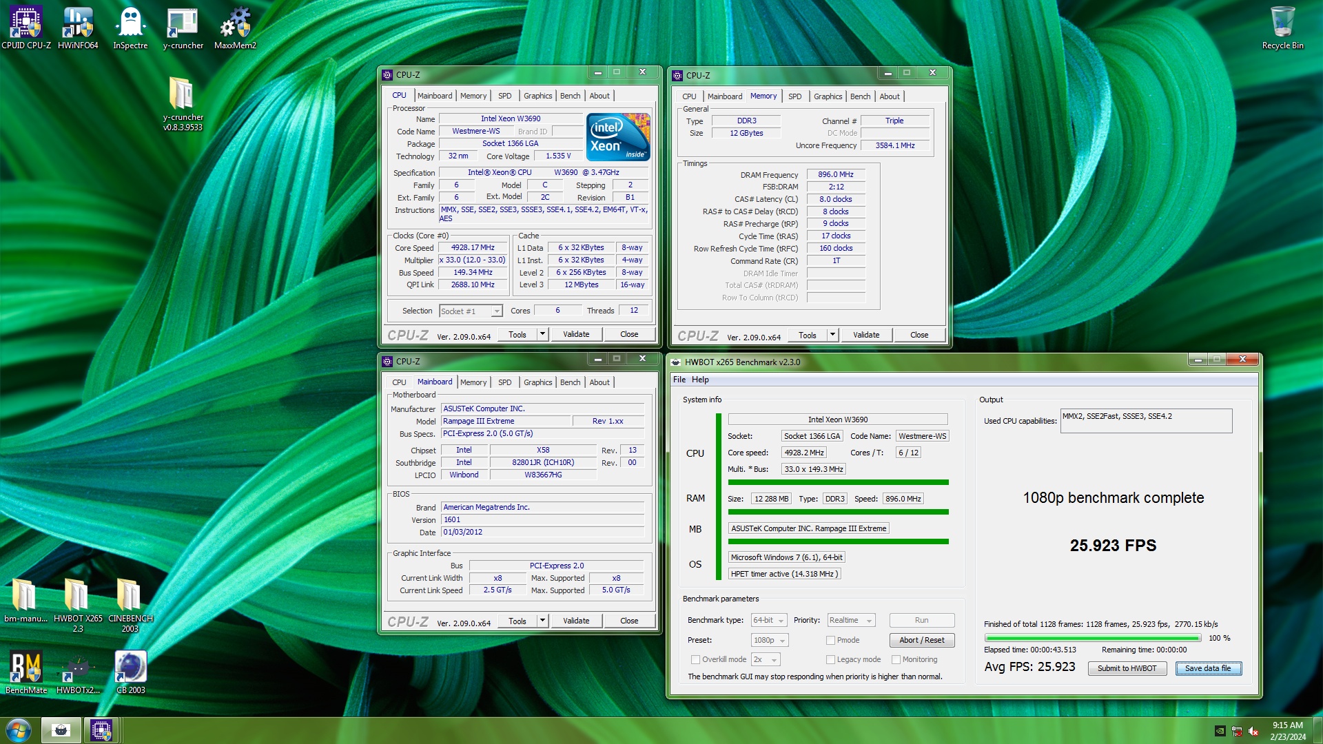This screenshot has width=1323, height=744.
Task: Expand Tools arrow in CPU window
Action: point(542,334)
